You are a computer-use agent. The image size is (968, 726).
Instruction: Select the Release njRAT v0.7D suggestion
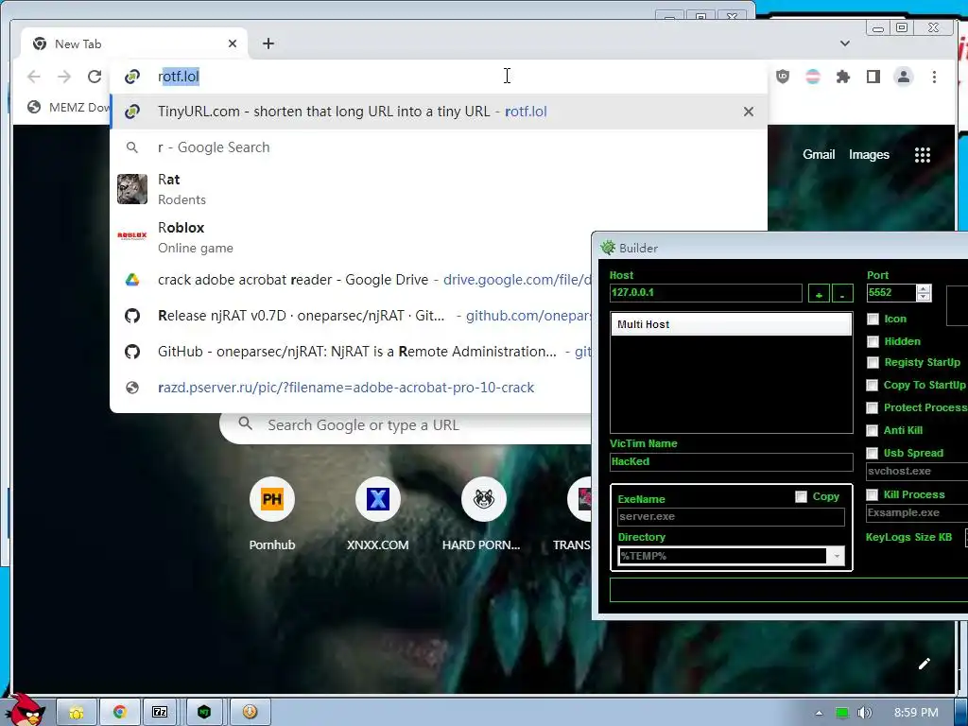point(351,316)
